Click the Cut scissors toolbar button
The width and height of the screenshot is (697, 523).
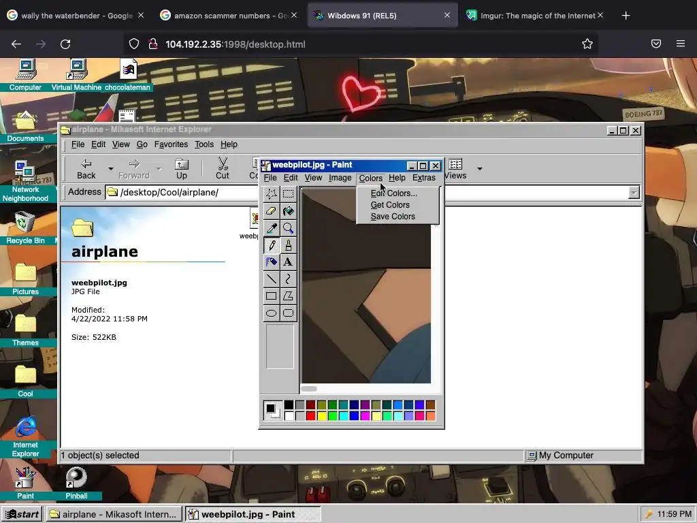point(223,169)
